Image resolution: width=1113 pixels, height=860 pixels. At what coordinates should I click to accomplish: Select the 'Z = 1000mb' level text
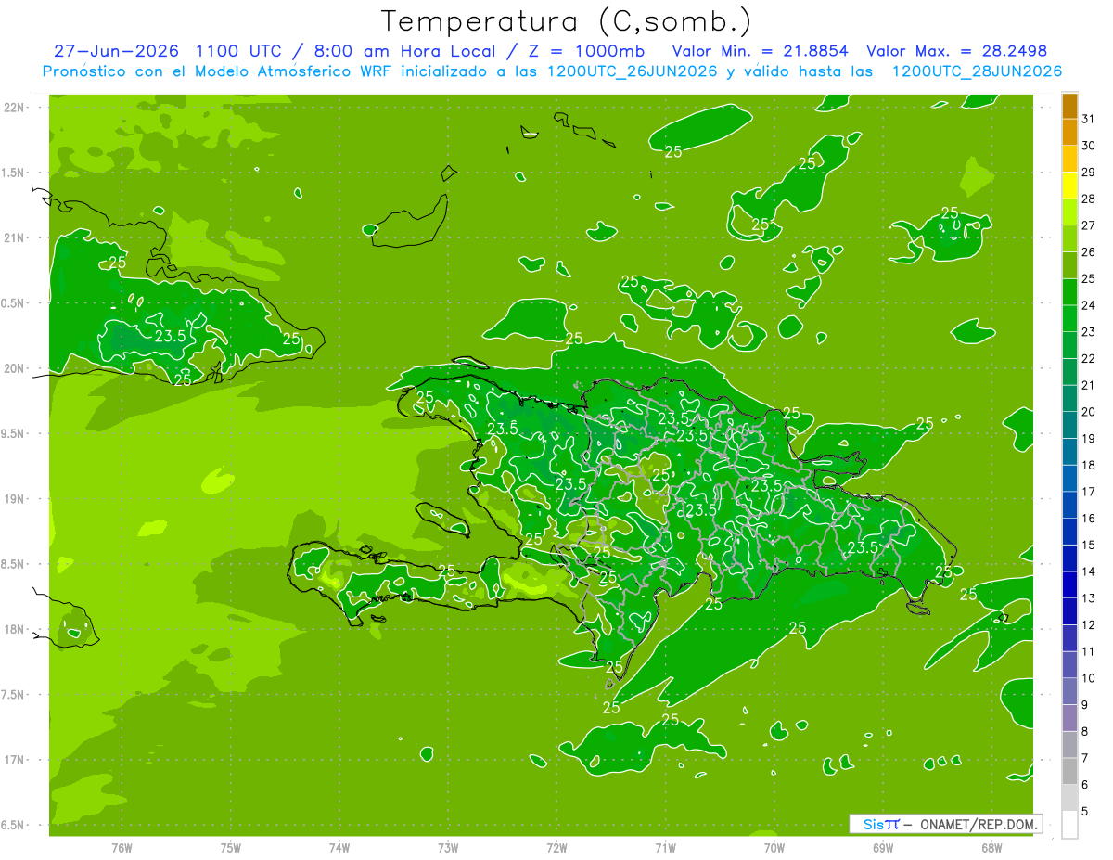(x=586, y=51)
